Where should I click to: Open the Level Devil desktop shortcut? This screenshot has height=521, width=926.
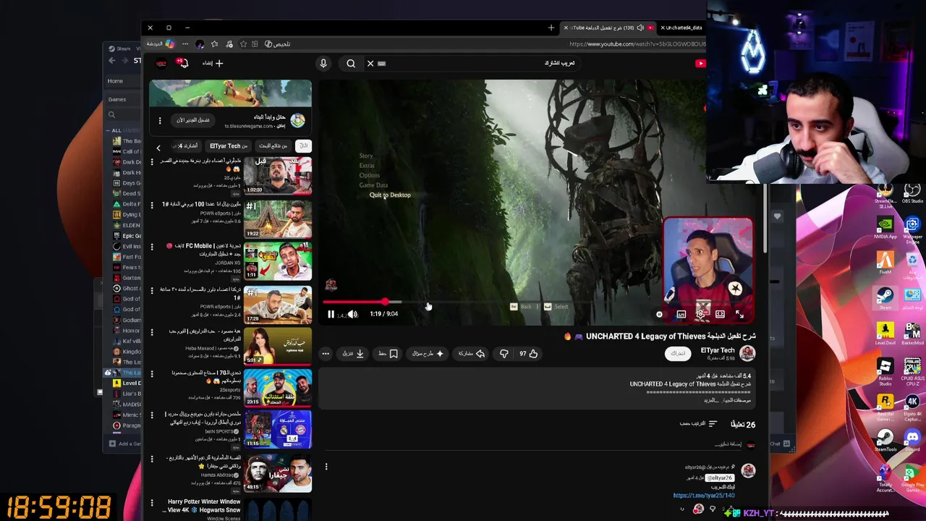coord(885,334)
